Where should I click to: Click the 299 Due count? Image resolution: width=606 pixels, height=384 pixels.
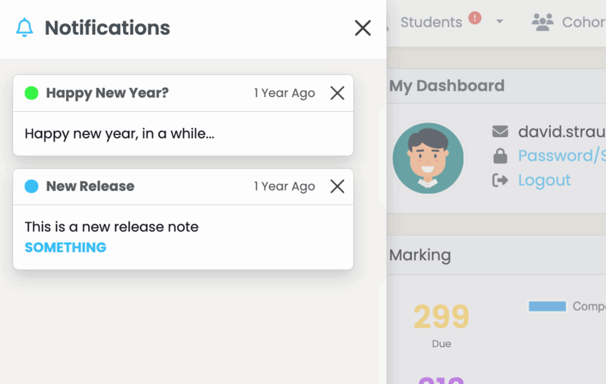[x=441, y=317]
